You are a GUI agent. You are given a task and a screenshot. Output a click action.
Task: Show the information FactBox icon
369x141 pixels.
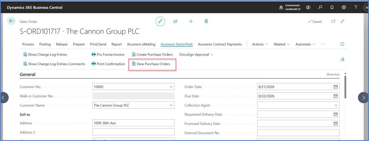pos(342,44)
